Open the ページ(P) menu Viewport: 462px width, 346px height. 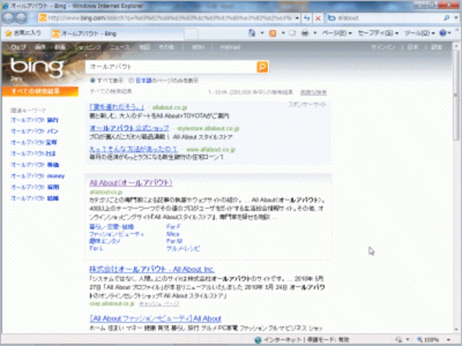[x=337, y=33]
